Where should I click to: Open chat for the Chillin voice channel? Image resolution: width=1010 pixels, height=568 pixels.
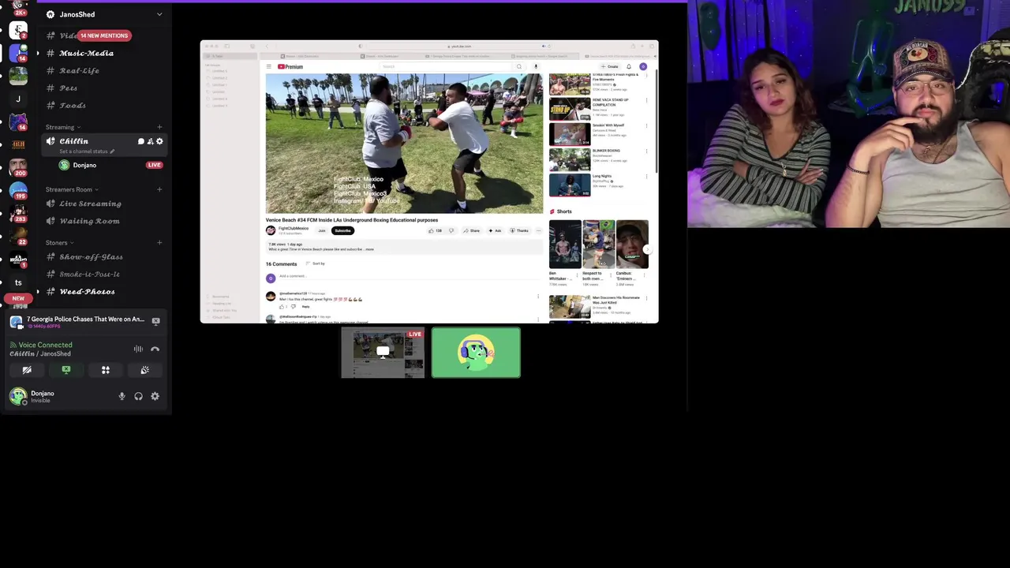pyautogui.click(x=141, y=141)
